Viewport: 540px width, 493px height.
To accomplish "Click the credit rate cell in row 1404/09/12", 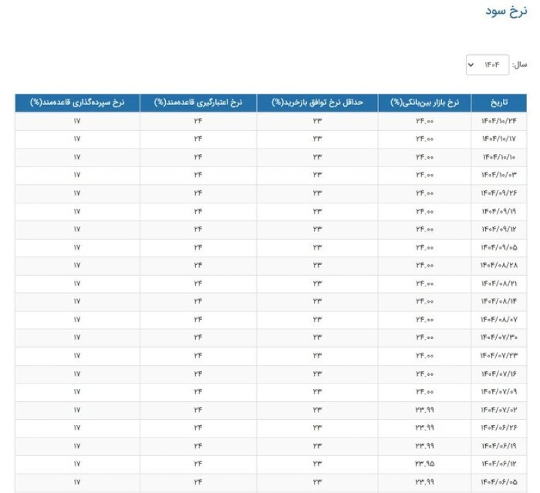I will click(198, 229).
